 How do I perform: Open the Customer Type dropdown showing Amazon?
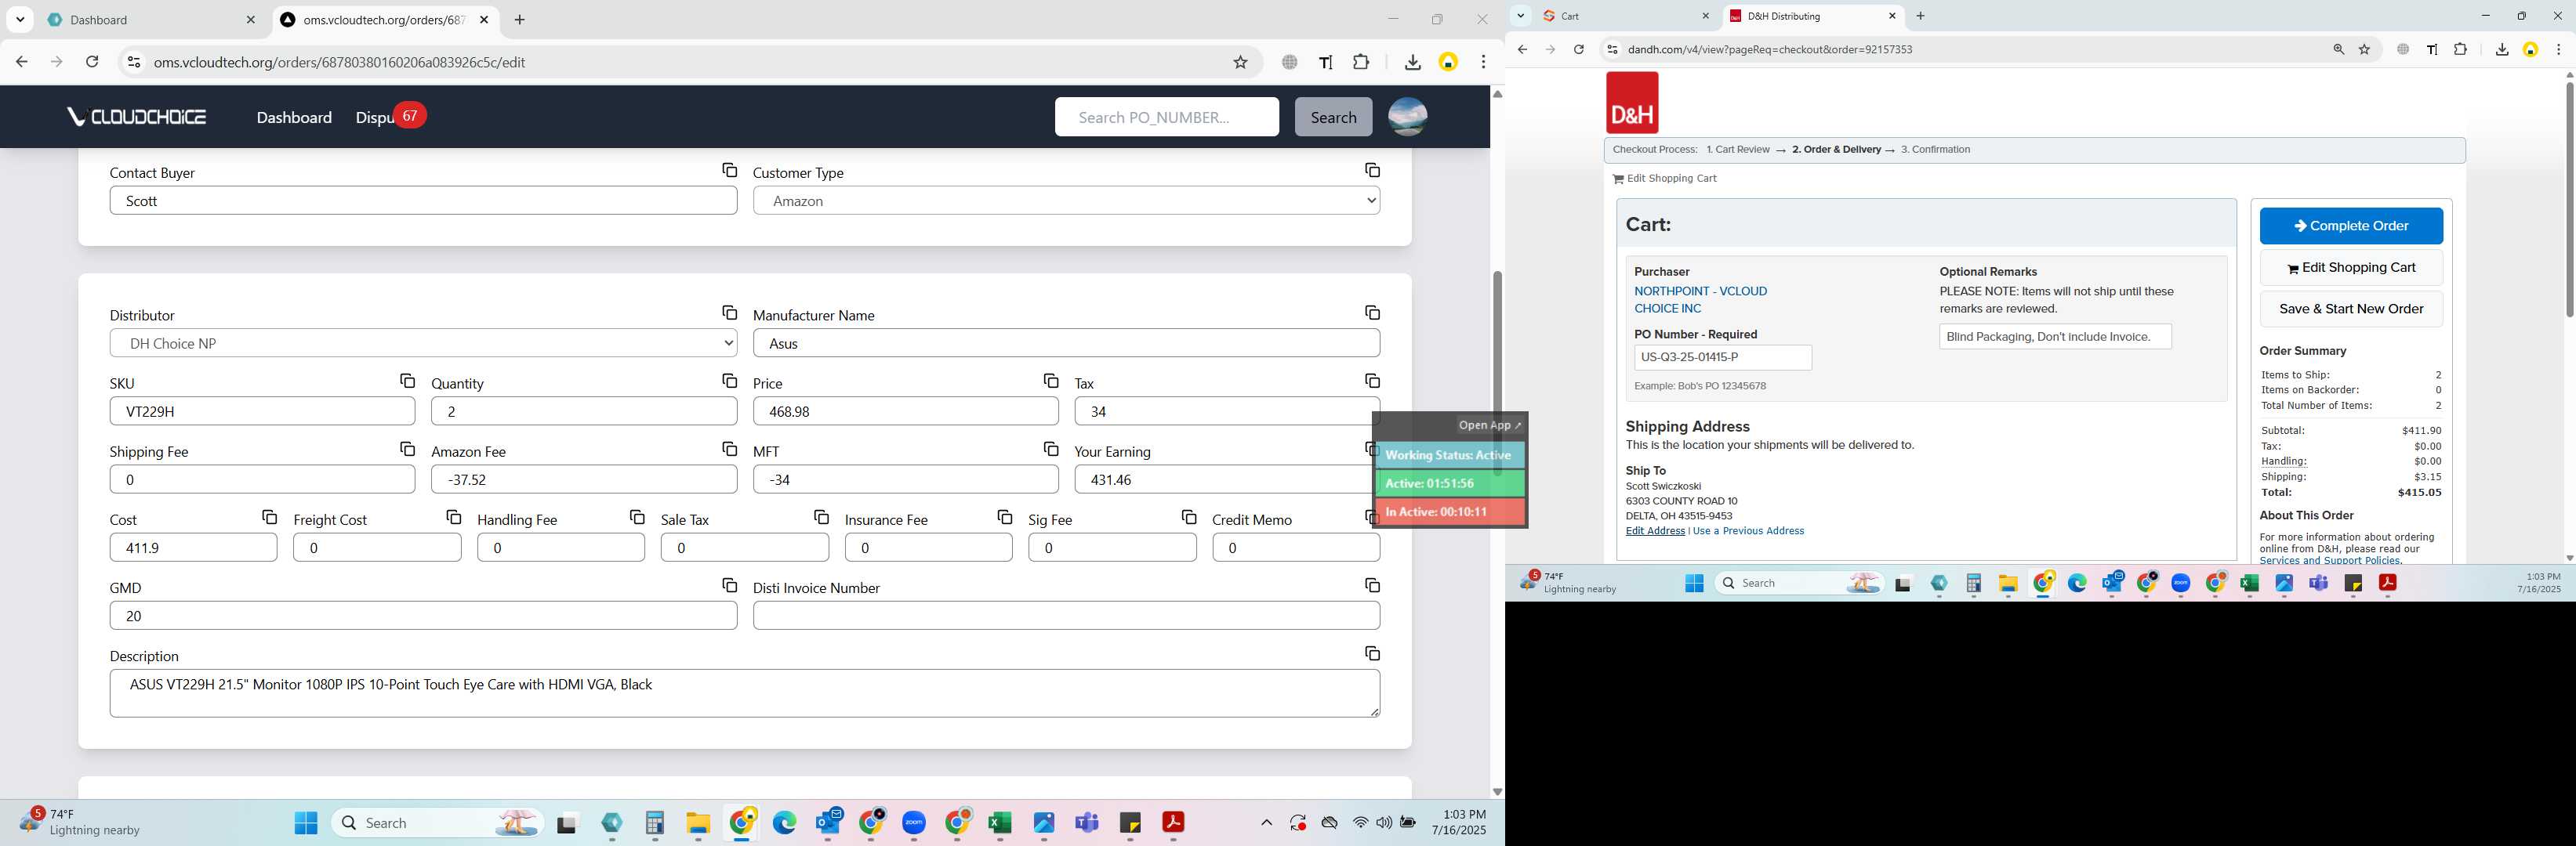pos(1066,201)
